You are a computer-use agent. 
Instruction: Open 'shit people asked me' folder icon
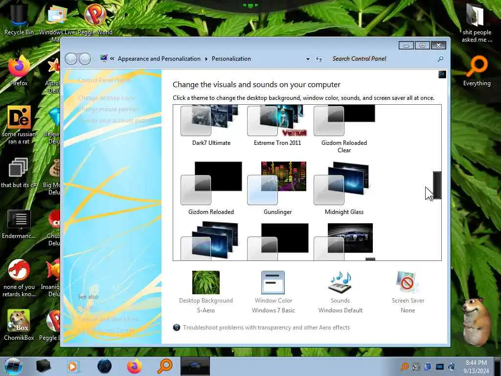(477, 23)
